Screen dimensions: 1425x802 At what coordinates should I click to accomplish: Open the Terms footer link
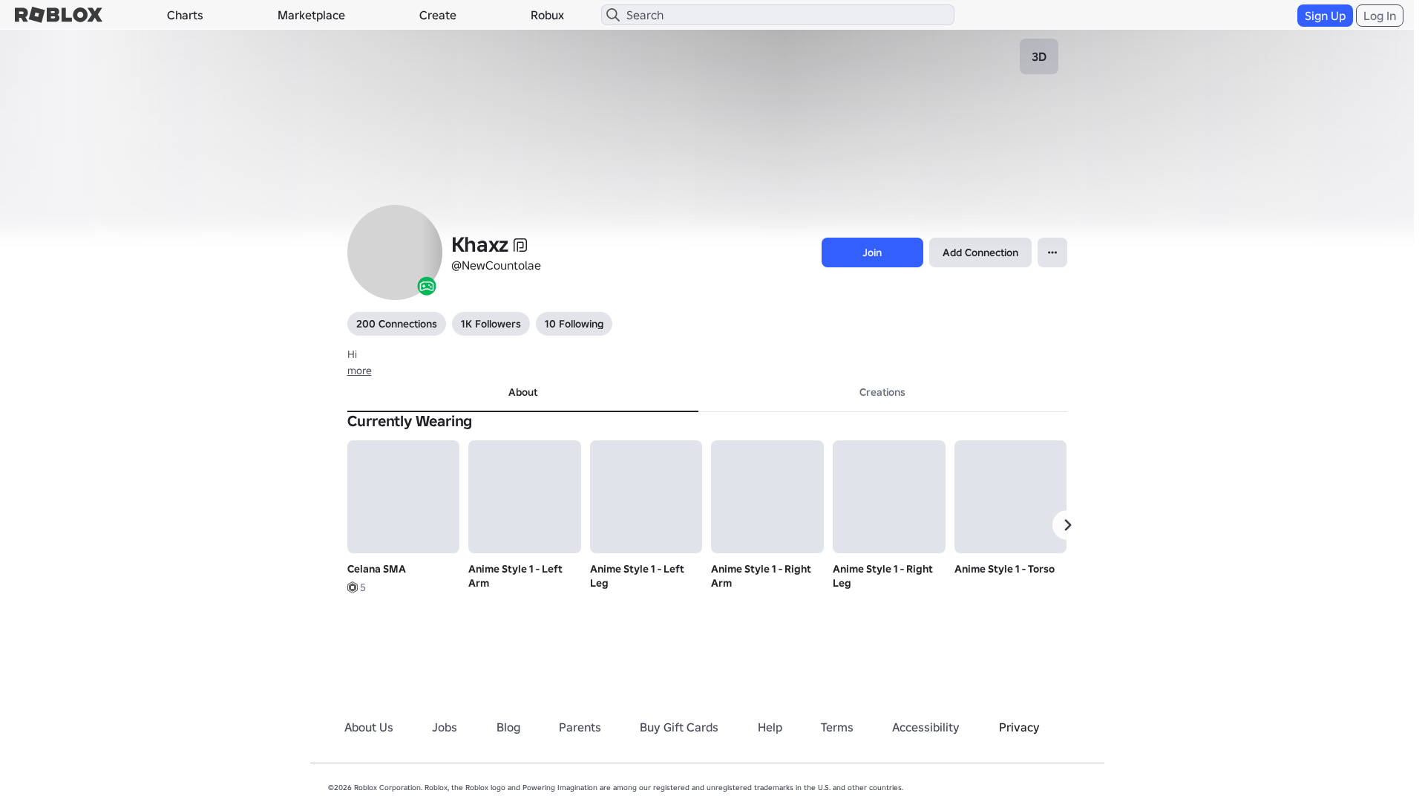(x=837, y=727)
